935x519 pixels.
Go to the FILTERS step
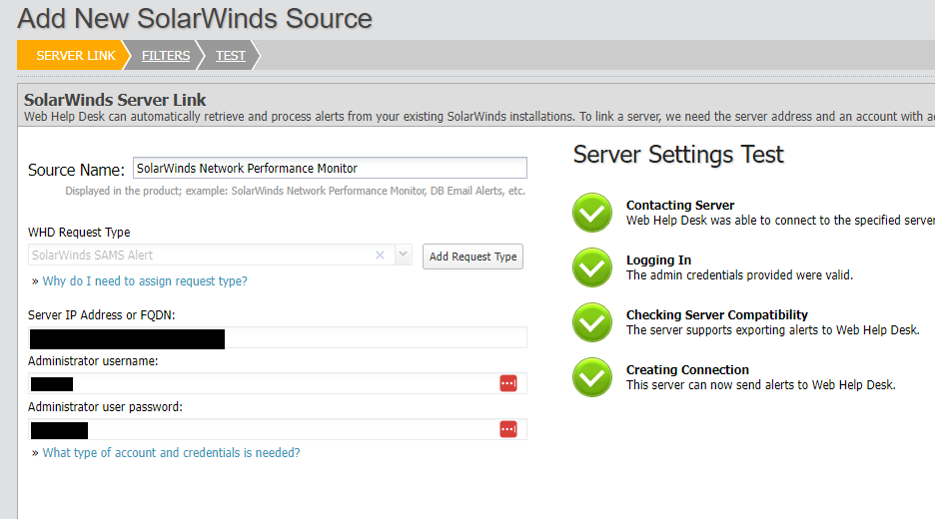coord(166,56)
